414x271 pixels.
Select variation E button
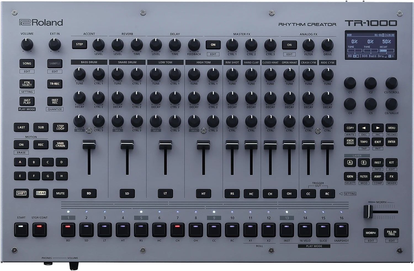[20, 176]
